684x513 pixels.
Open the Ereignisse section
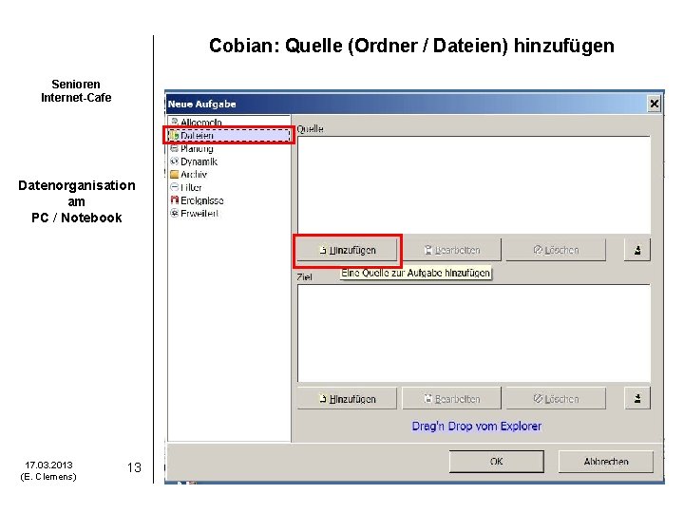click(197, 200)
